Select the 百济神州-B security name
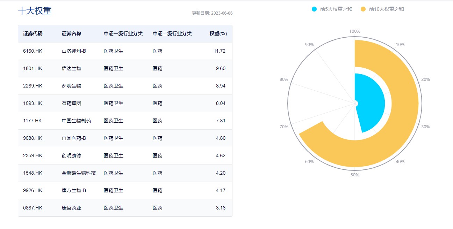453x229 pixels. 74,51
